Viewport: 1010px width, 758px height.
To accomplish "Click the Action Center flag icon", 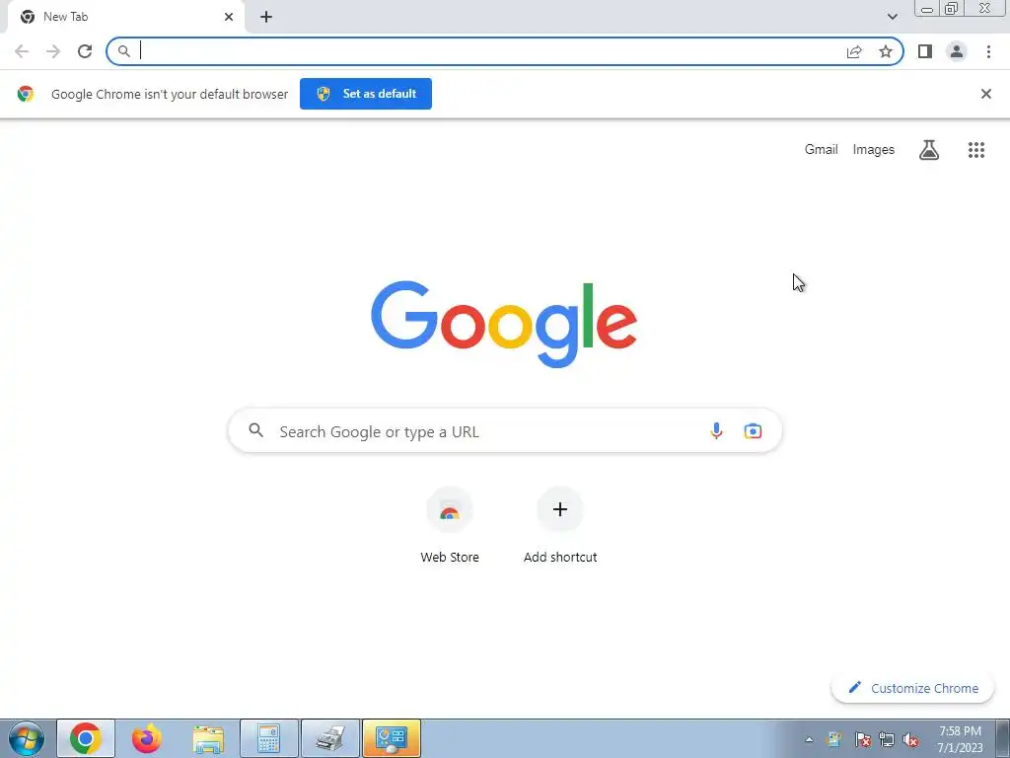I will click(x=862, y=740).
